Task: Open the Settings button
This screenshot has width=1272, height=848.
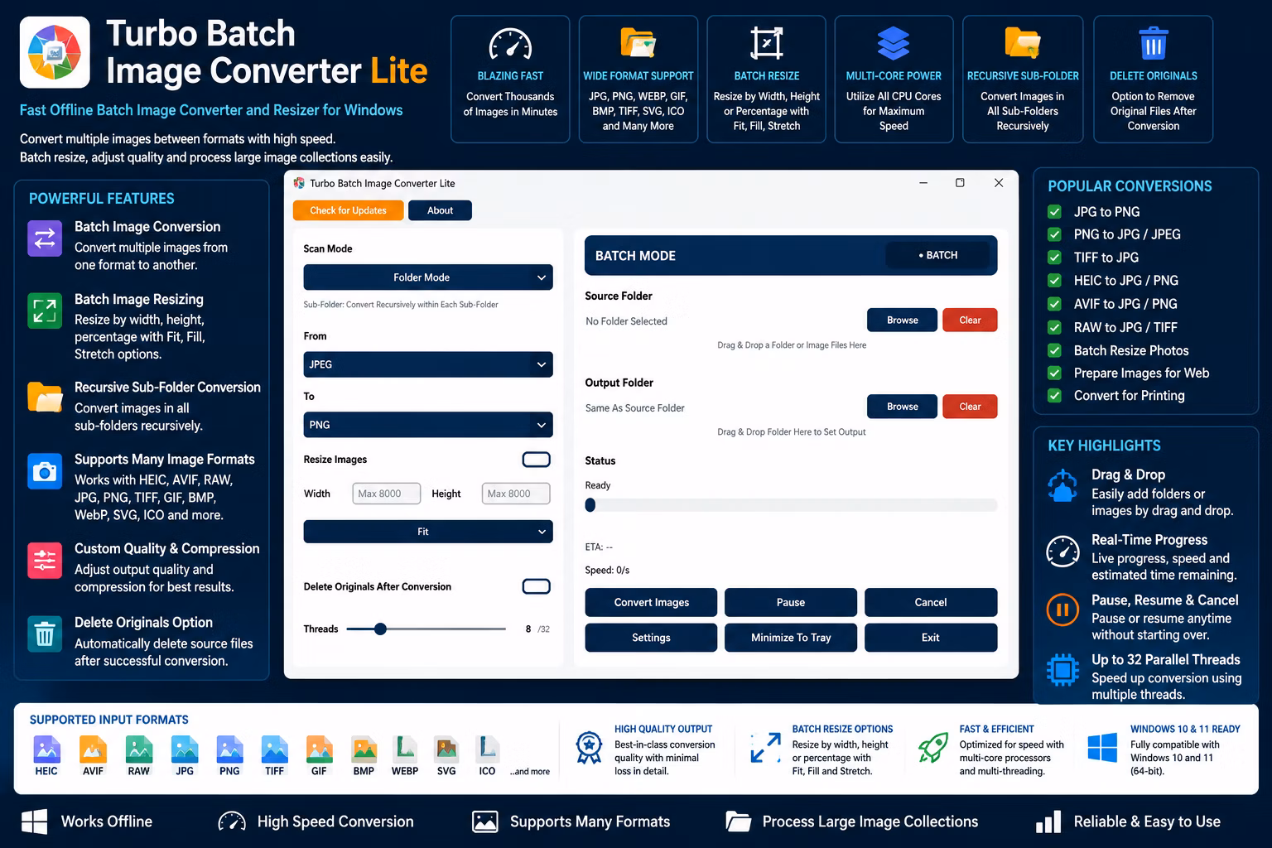Action: (651, 638)
